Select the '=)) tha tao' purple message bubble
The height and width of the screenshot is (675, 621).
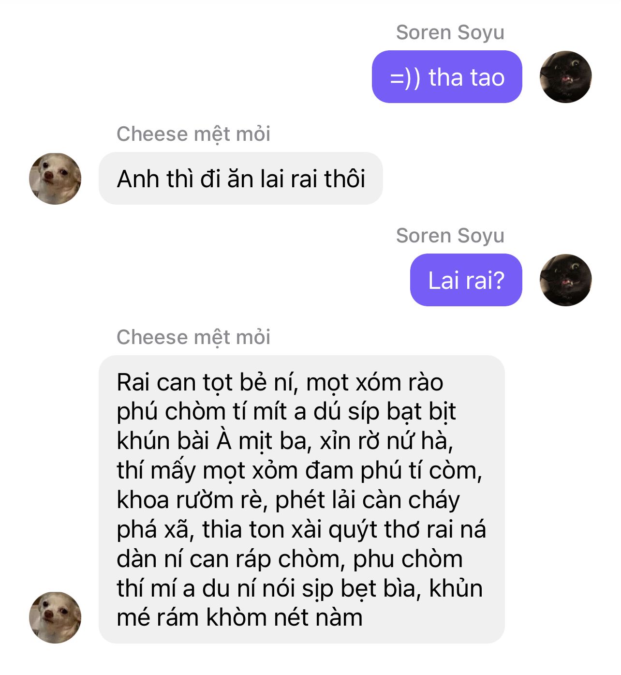[447, 77]
